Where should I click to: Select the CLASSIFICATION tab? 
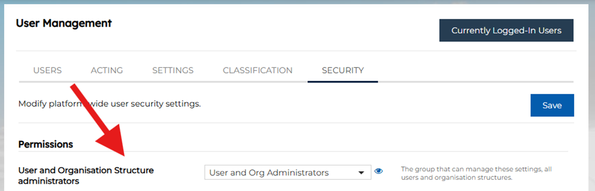[x=257, y=70]
